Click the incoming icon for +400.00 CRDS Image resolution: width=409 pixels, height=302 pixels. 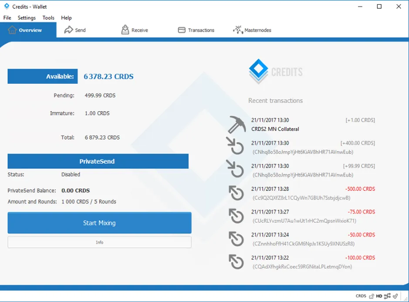point(235,146)
